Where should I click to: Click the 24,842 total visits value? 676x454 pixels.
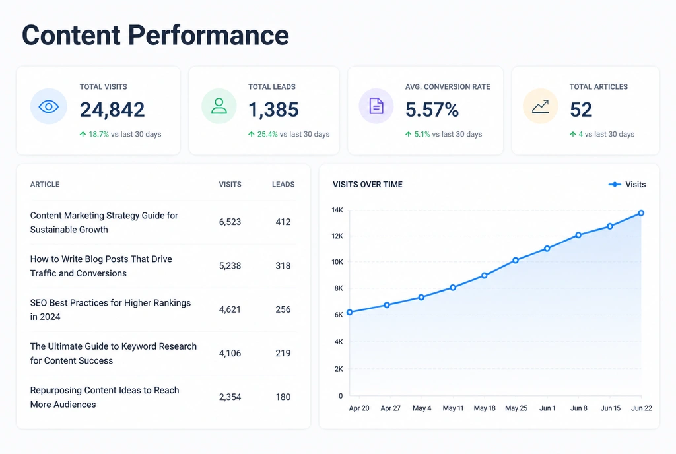(112, 110)
